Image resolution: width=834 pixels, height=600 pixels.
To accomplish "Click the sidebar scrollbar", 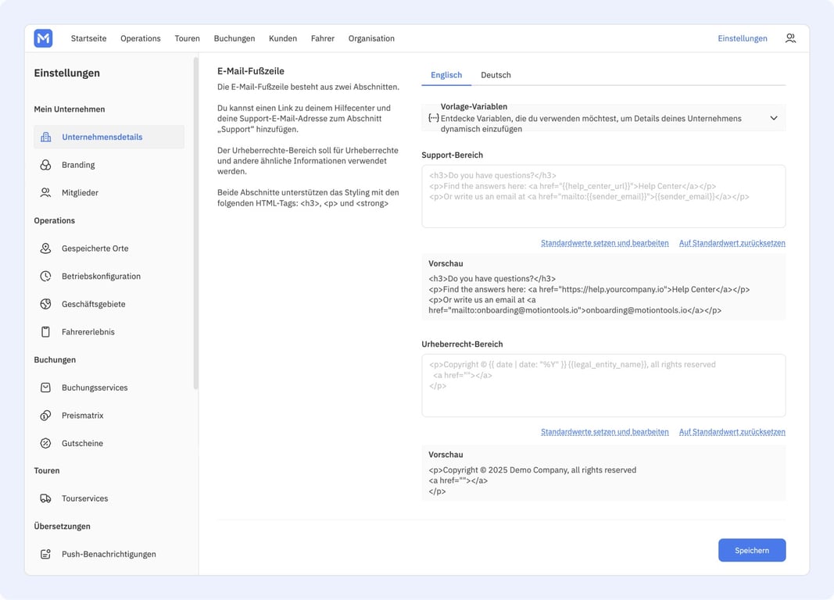I will pos(195,223).
